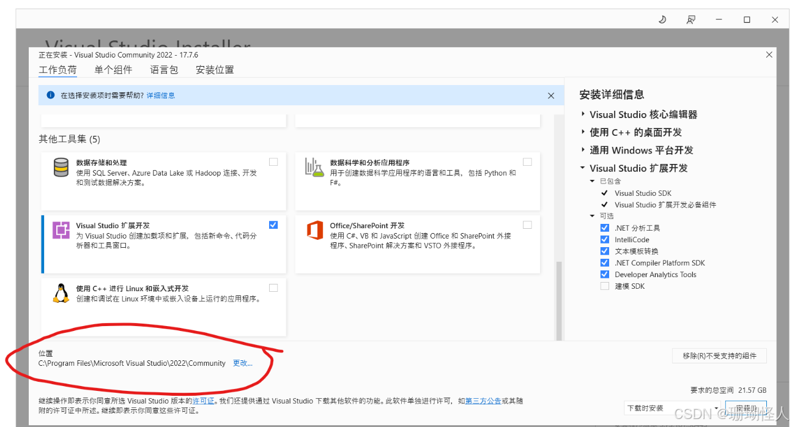This screenshot has width=792, height=427.
Task: Open the 第三方公告 link
Action: (483, 401)
